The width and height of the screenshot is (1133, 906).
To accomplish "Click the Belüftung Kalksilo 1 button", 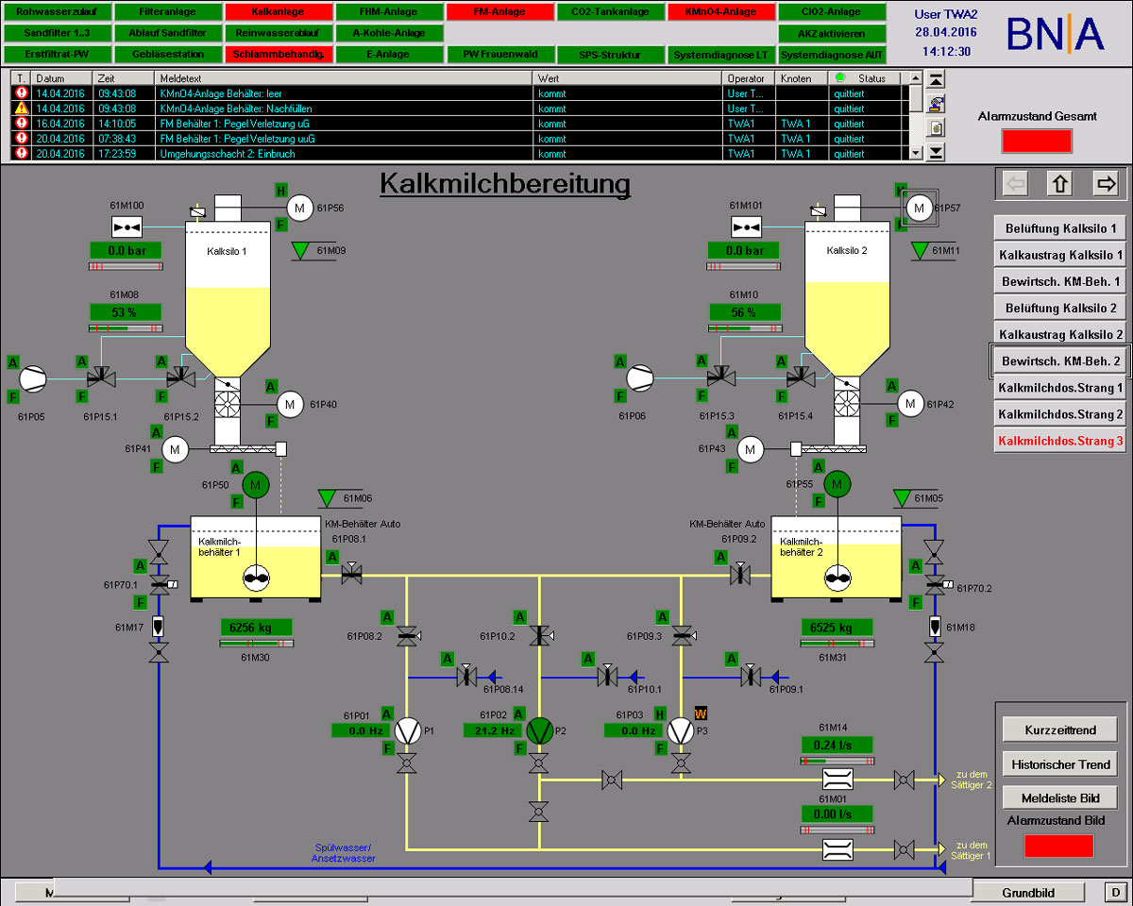I will click(x=1058, y=228).
